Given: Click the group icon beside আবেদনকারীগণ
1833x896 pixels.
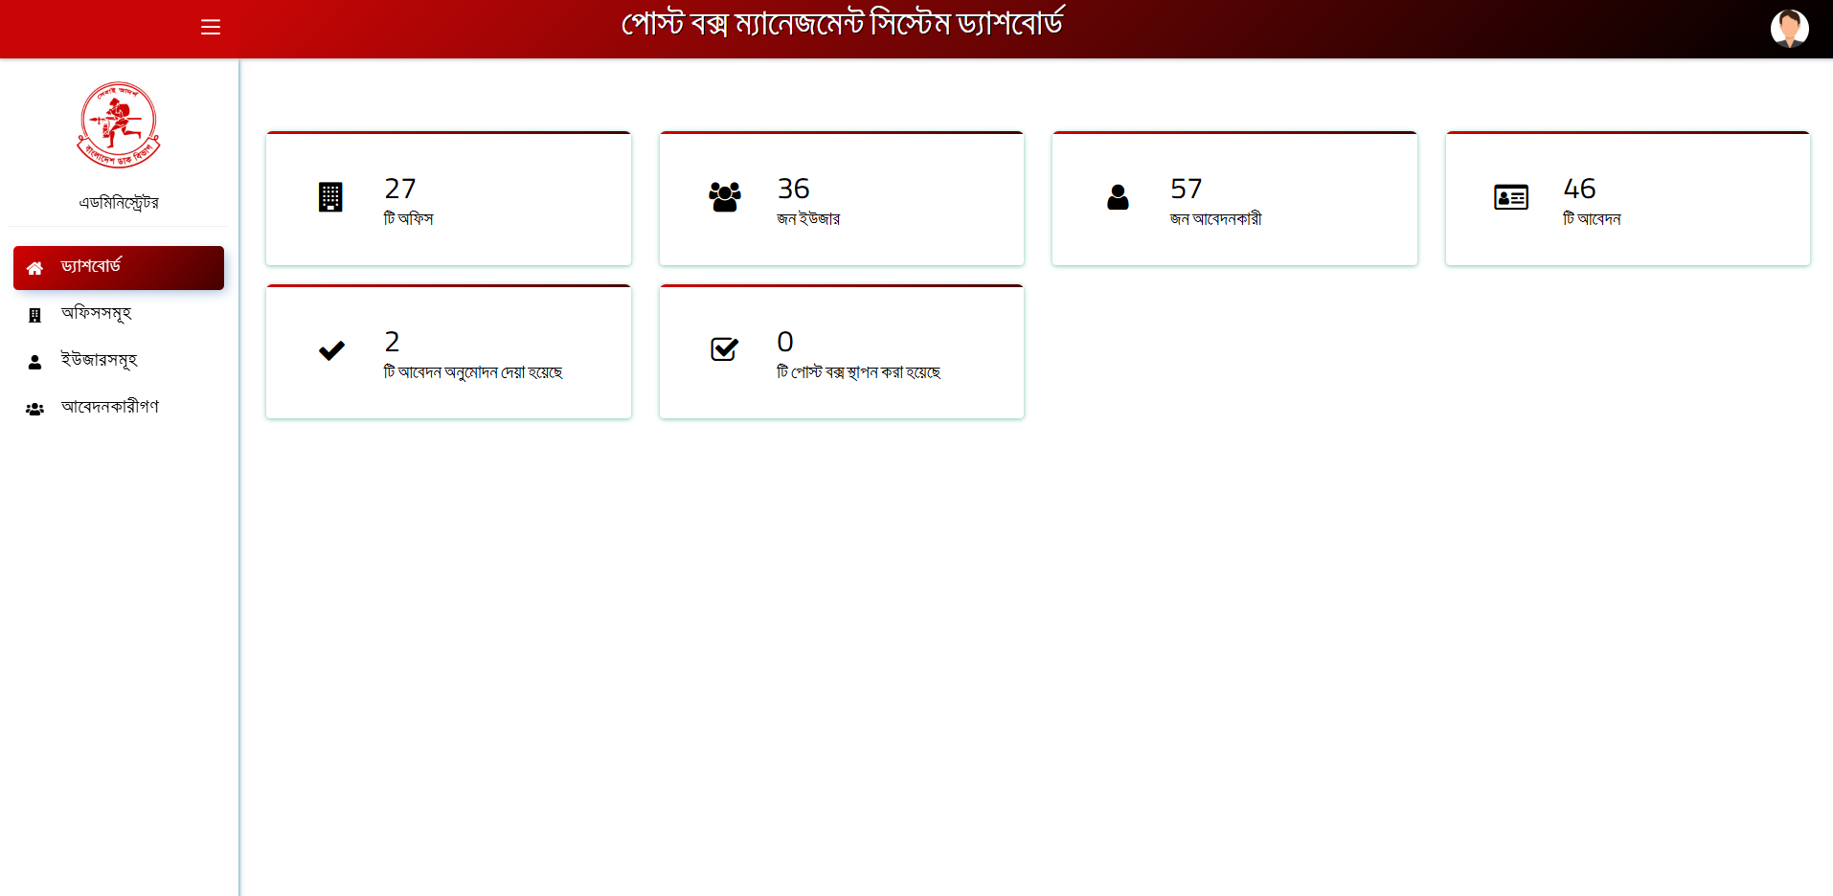Looking at the screenshot, I should tap(34, 409).
